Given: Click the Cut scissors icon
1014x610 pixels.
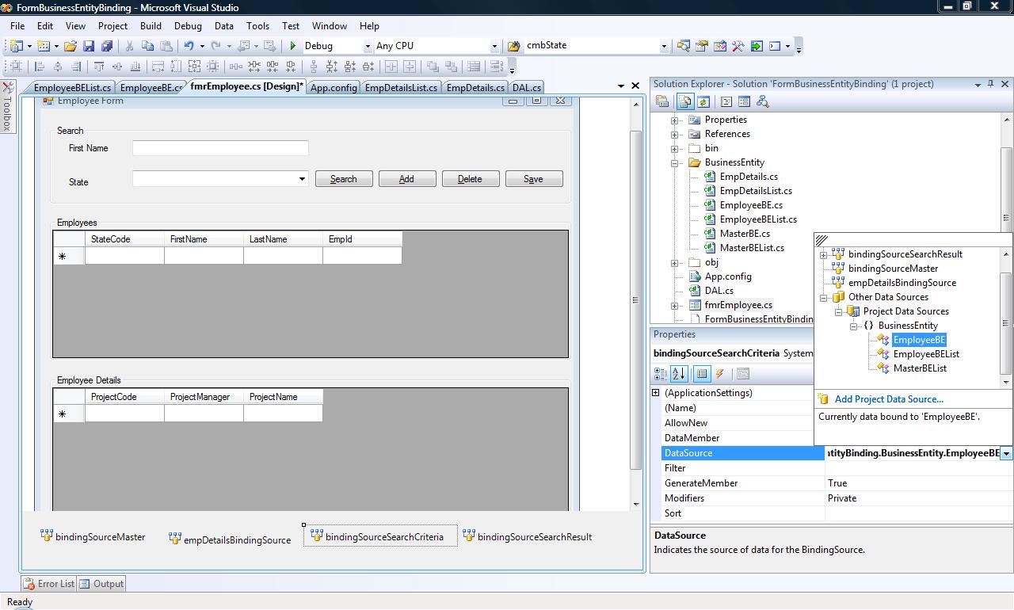Looking at the screenshot, I should [130, 46].
